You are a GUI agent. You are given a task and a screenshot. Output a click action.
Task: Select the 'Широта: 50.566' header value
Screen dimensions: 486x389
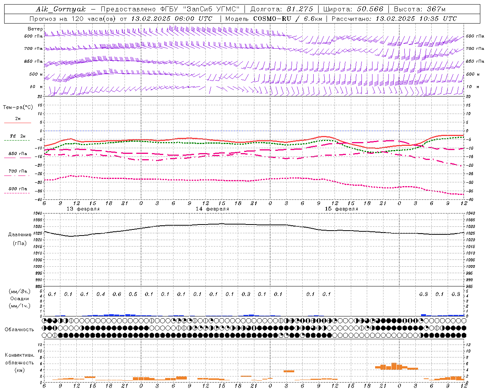click(x=353, y=9)
